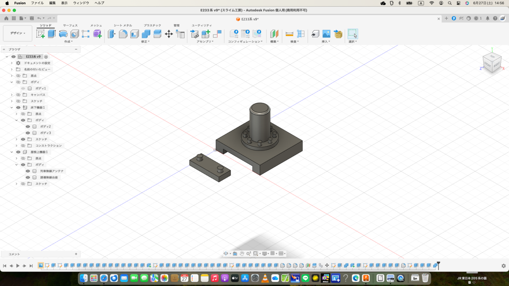Open the Data Panel grid icon
The image size is (509, 286).
click(14, 18)
